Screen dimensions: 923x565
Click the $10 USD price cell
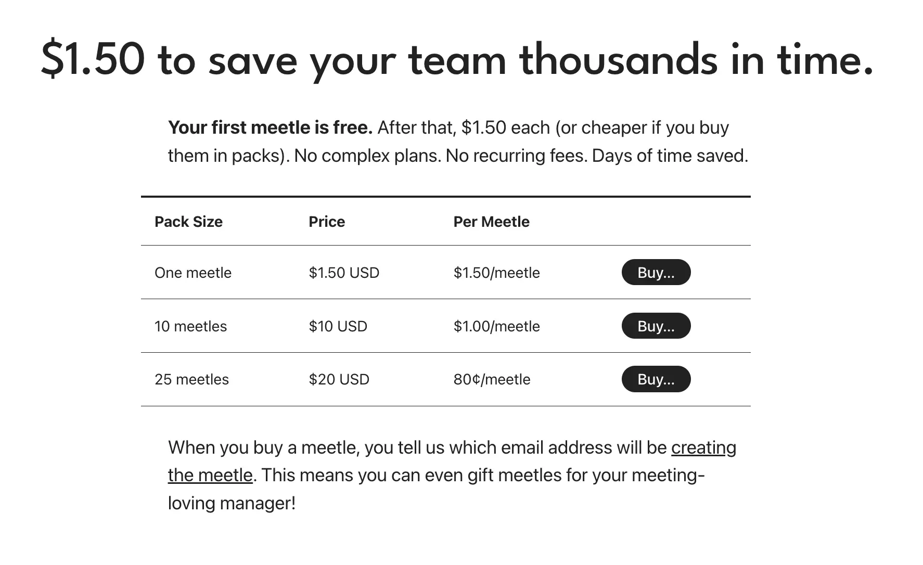pos(338,326)
